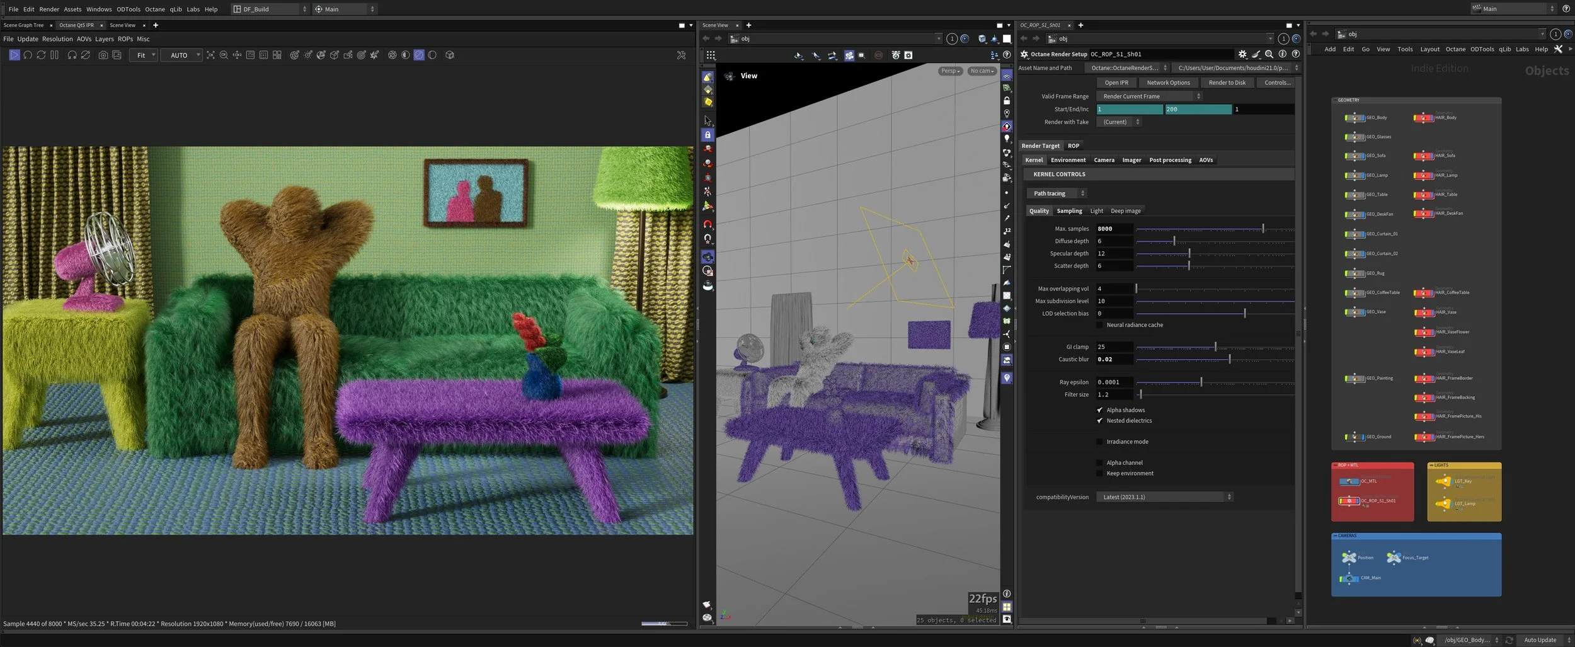Viewport: 1575px width, 647px height.
Task: Click the cube icon in IPR toolbar
Action: pyautogui.click(x=450, y=55)
